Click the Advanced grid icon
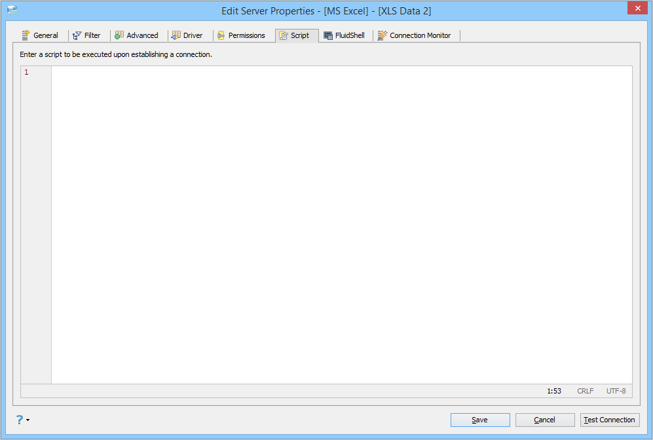Screen dimensions: 653x440 tap(119, 35)
